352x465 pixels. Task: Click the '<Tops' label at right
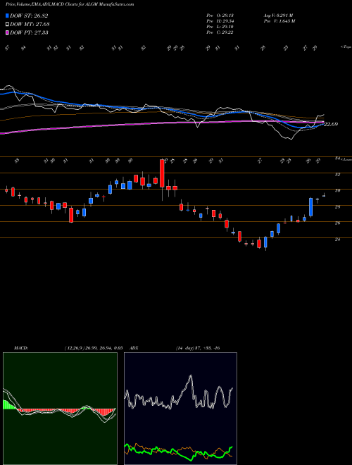pyautogui.click(x=346, y=47)
